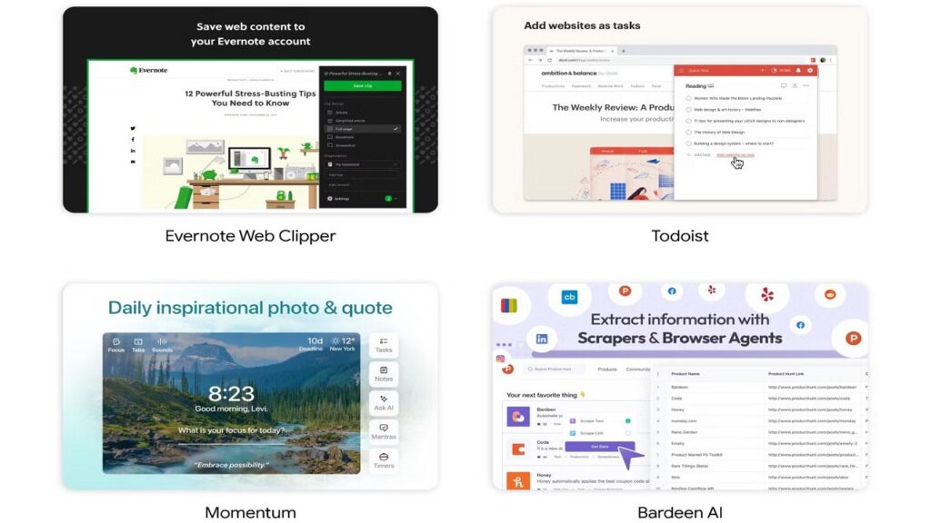The width and height of the screenshot is (931, 523).
Task: Select the Screenshot clip format
Action: tap(362, 145)
